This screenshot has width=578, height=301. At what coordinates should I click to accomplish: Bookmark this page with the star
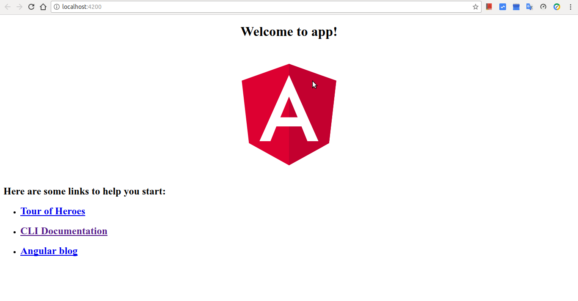[x=475, y=7]
